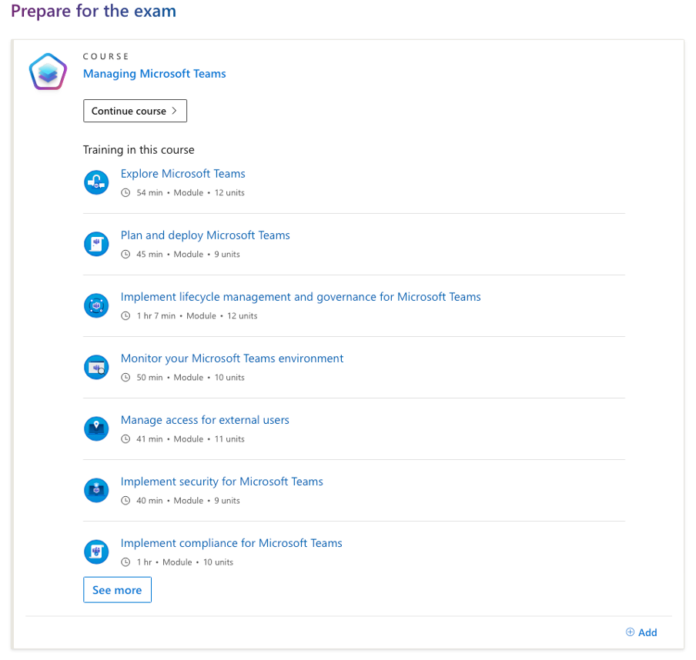Click '9 units' text under Implement security module
The height and width of the screenshot is (660, 696).
(227, 501)
